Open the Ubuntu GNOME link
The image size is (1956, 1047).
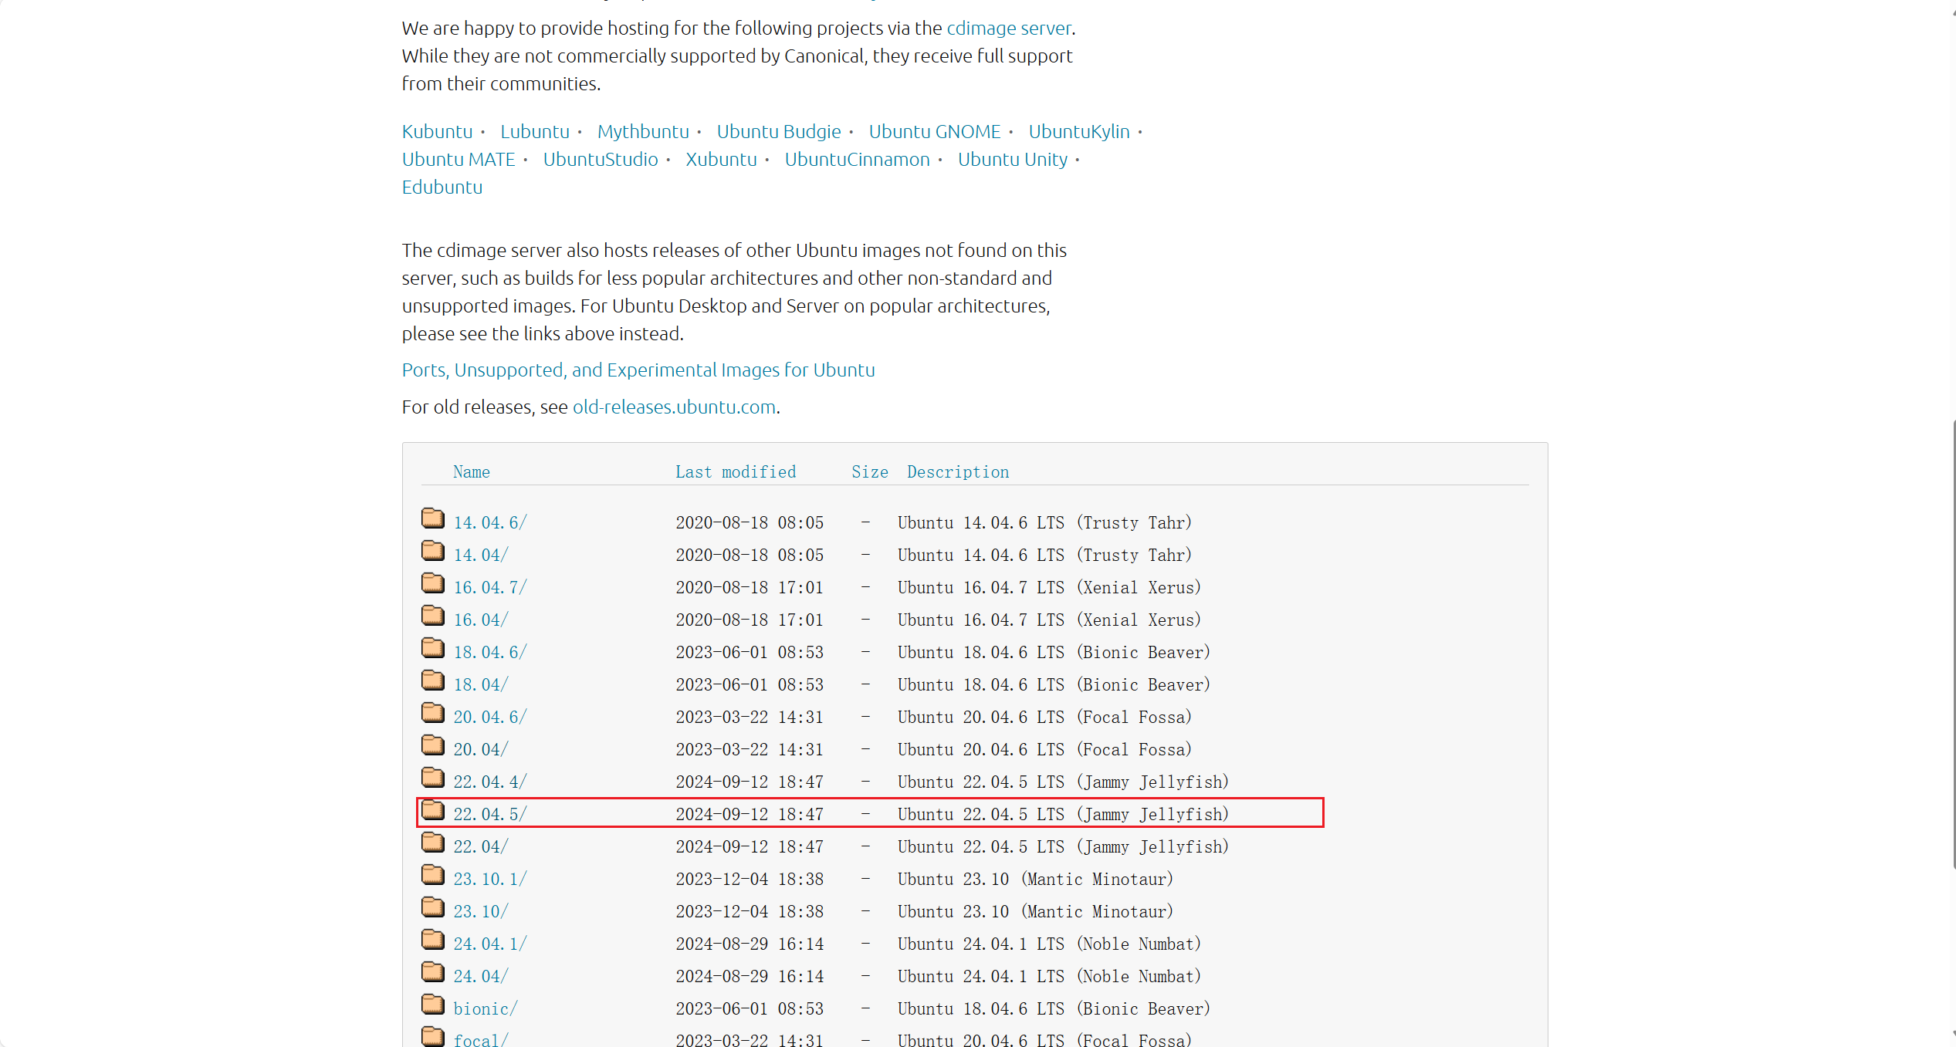(x=935, y=132)
